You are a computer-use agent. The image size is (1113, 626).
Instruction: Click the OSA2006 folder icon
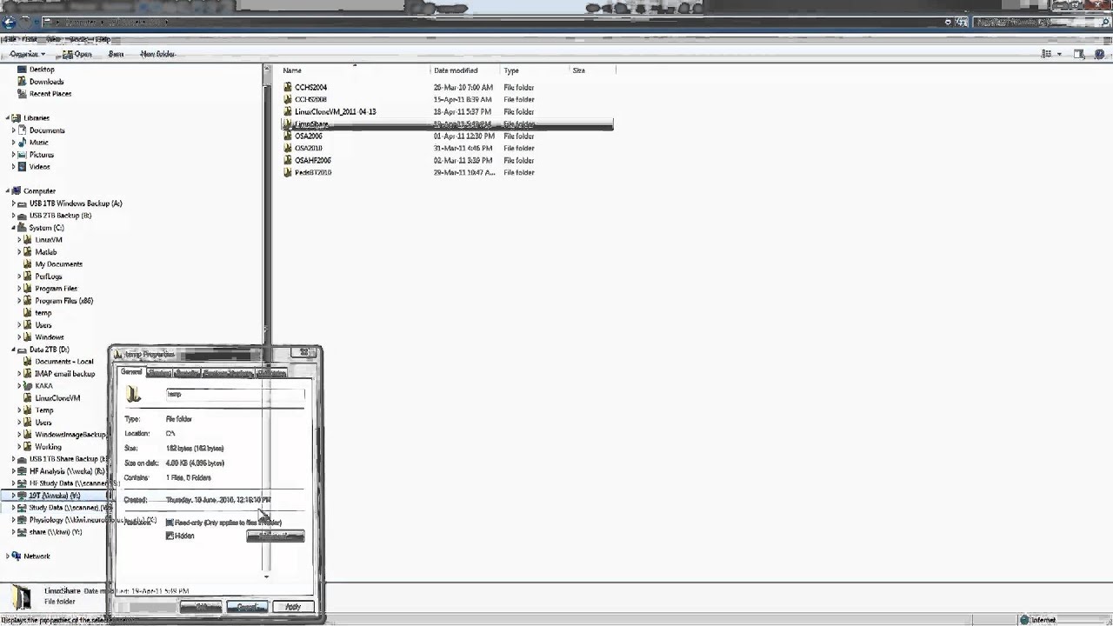[x=288, y=136]
